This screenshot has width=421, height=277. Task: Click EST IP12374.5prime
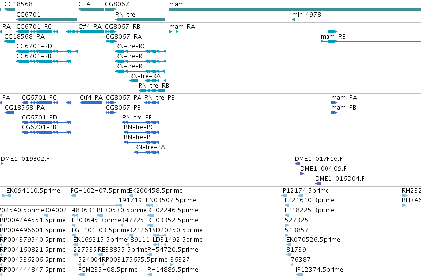[299, 275]
